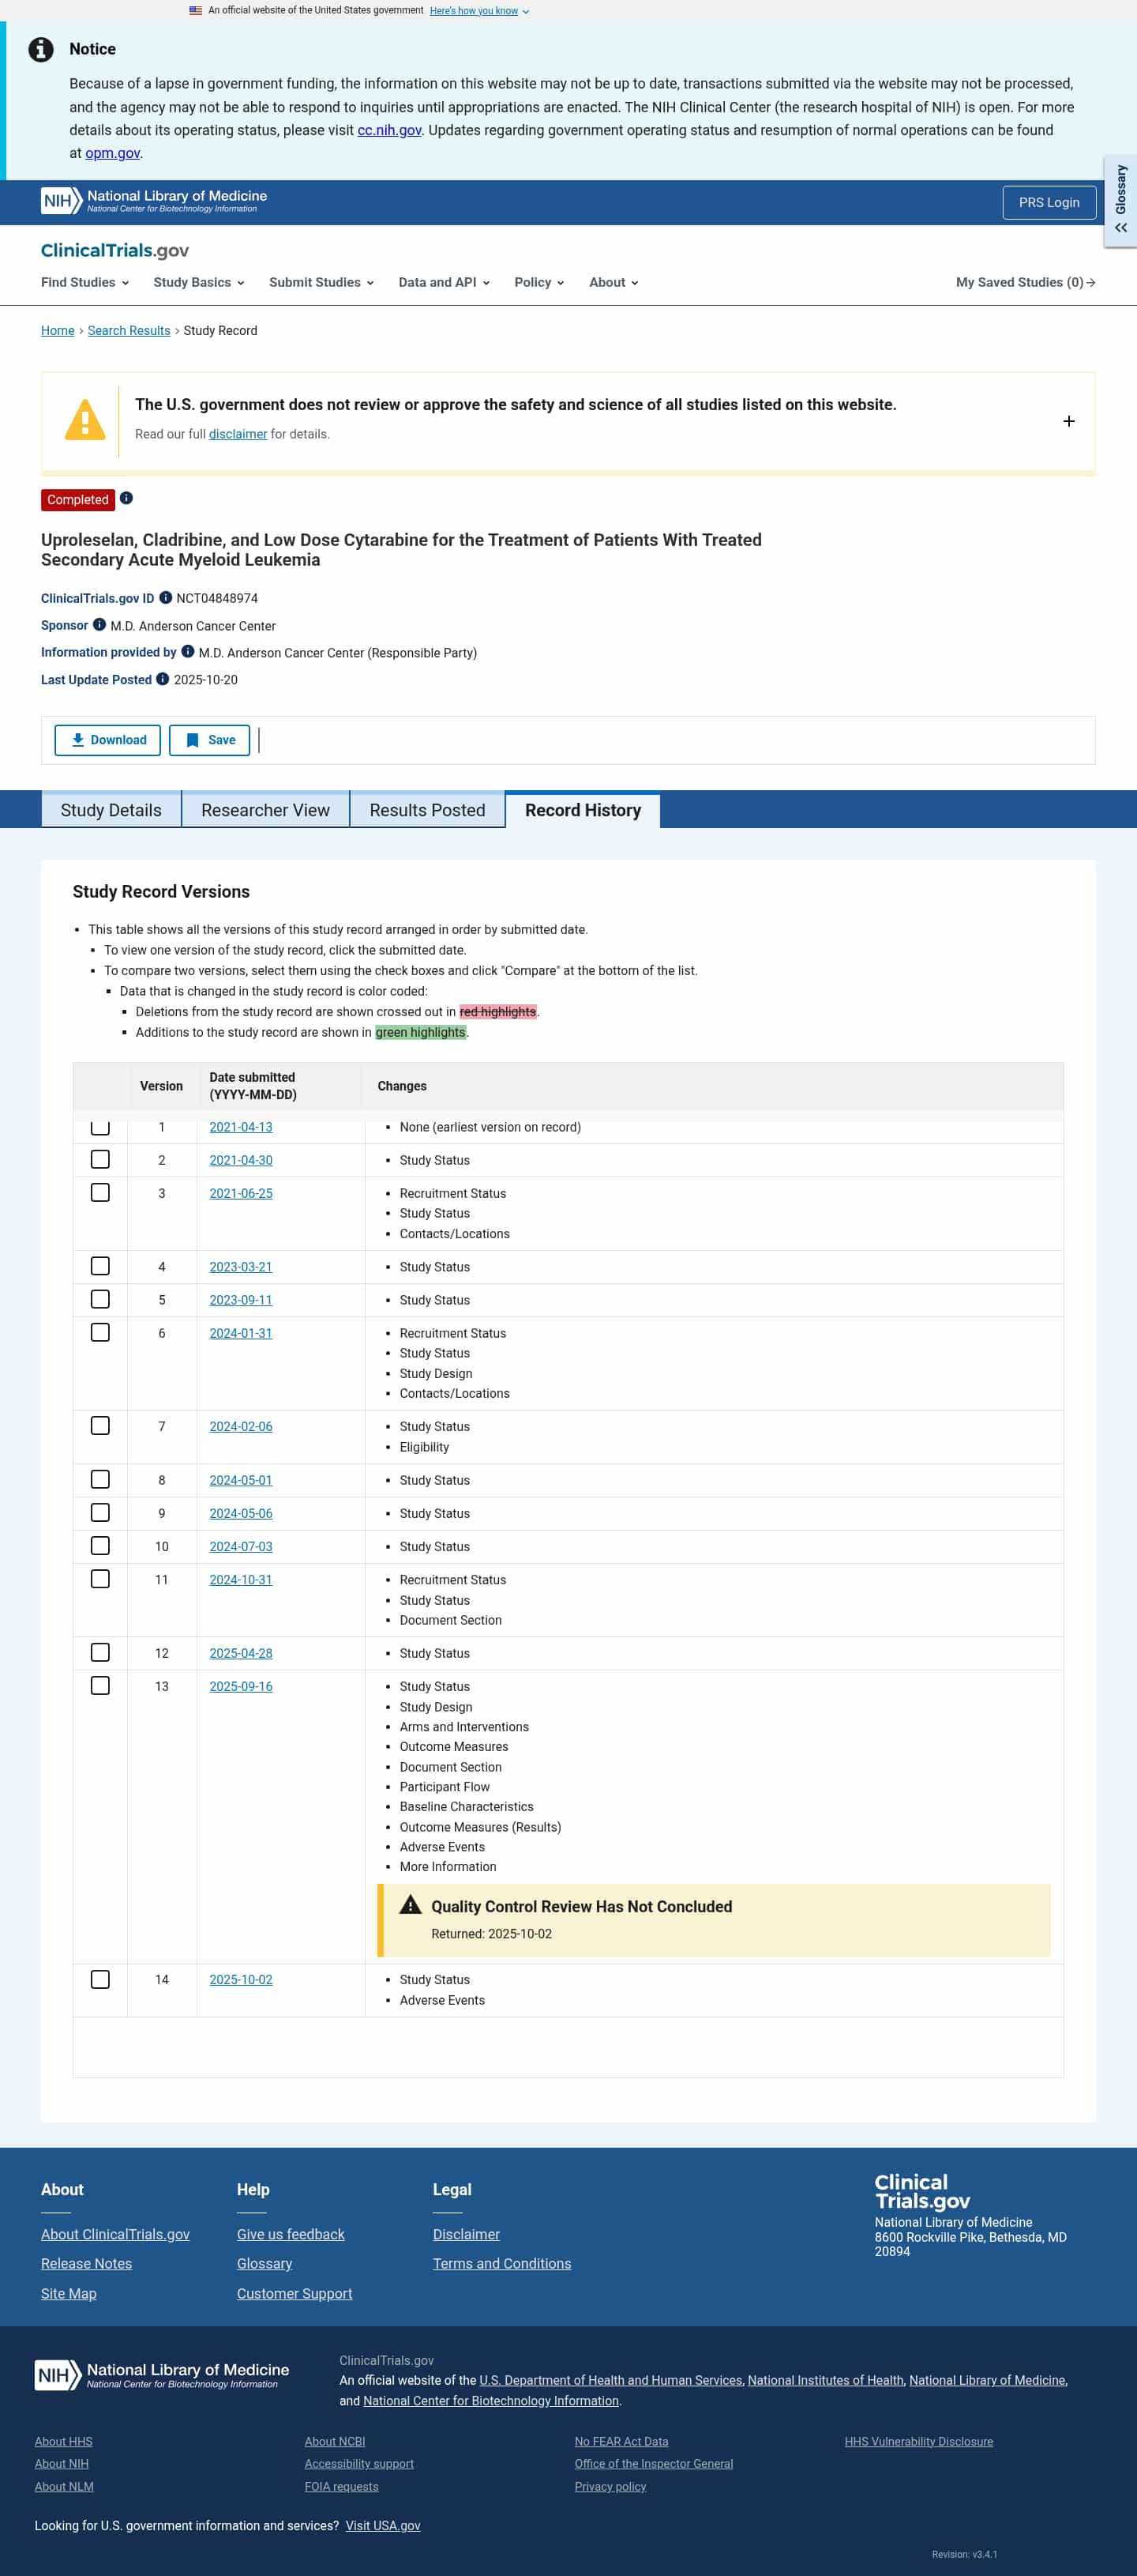Click the info icon next to Sponsor
1137x2576 pixels.
pos(99,625)
